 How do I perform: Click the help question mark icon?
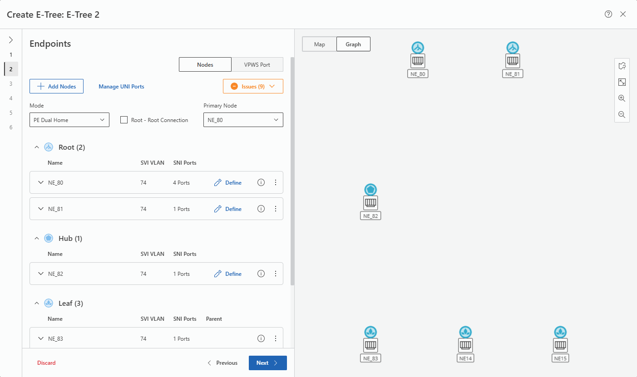click(x=608, y=14)
